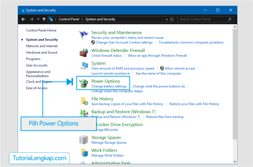Viewport: 253px width, 167px height.
Task: Open Work Folders heading
Action: coord(104,150)
